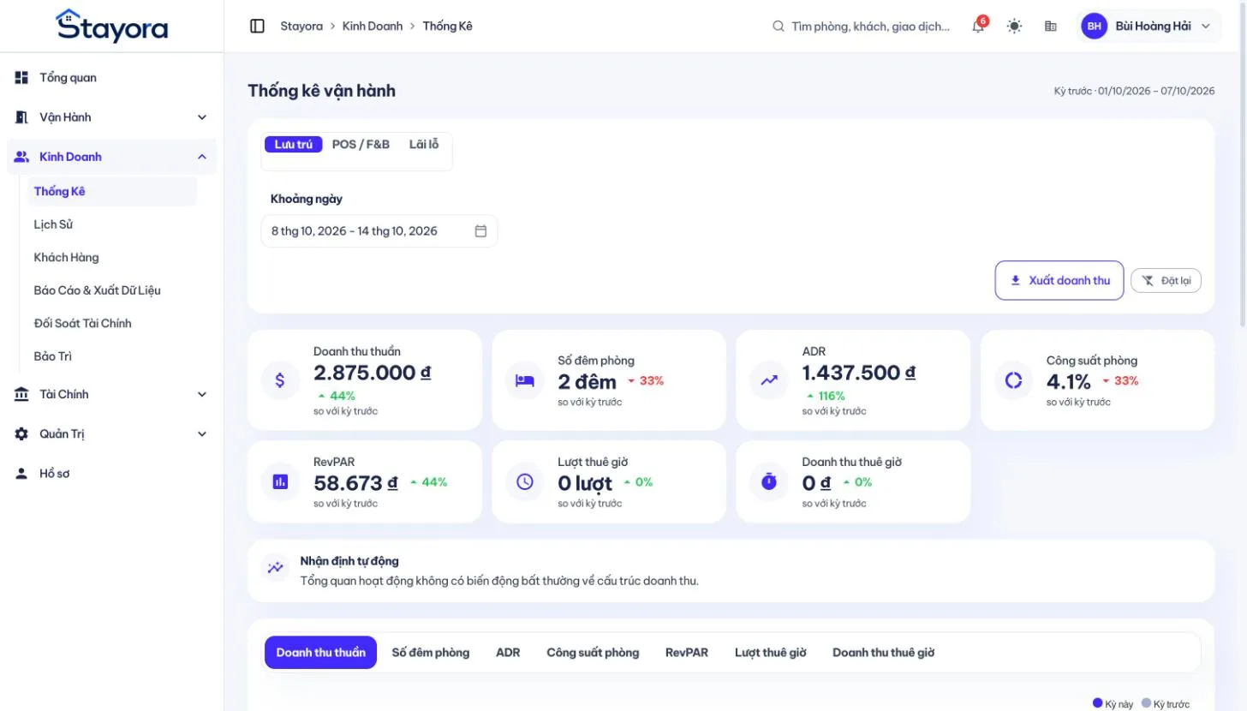Click the stopwatch icon on Doanh thu thuê giờ card

coord(769,481)
